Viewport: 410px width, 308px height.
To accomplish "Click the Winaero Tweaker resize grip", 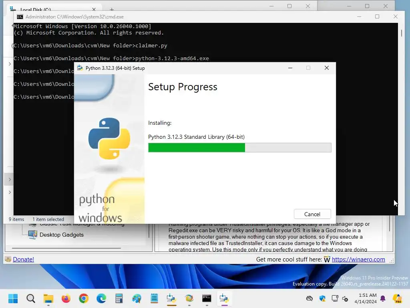I will (392, 260).
